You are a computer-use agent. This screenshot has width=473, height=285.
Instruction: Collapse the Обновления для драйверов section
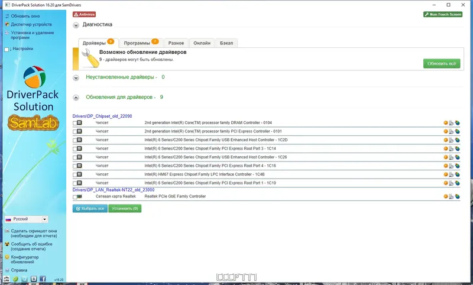76,98
